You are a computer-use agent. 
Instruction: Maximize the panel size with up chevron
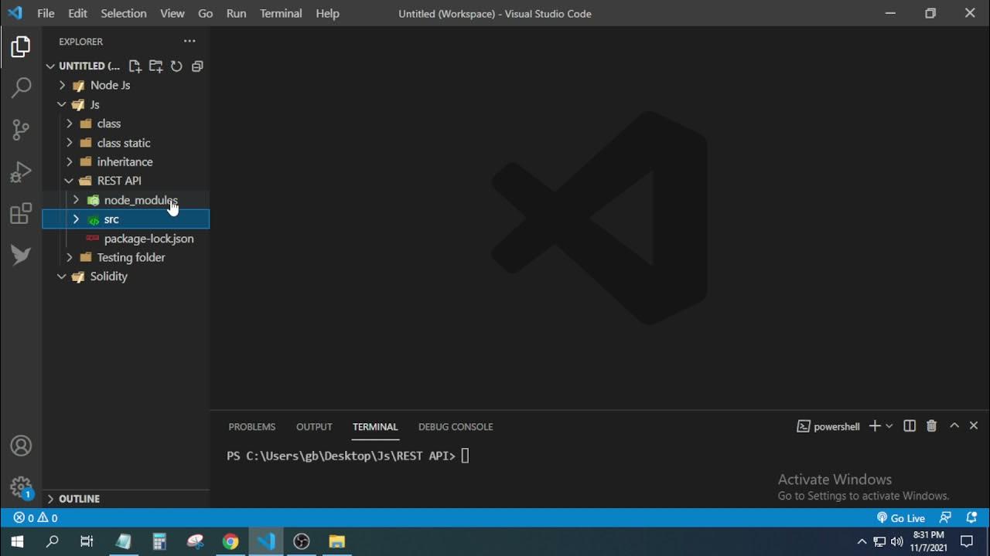(x=954, y=426)
